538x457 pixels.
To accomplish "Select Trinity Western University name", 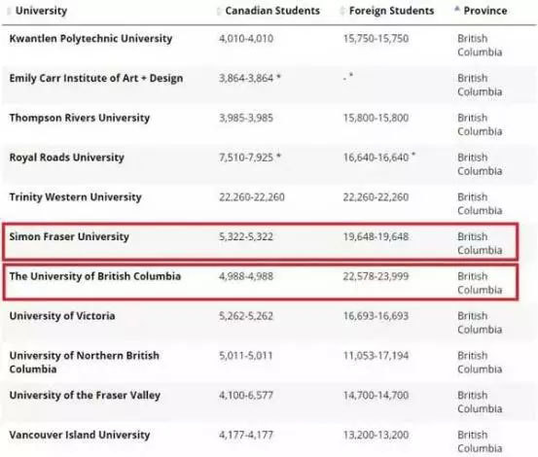I will pyautogui.click(x=76, y=197).
